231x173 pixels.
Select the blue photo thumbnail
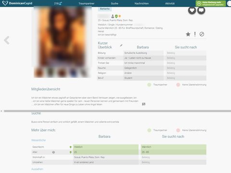(x=73, y=73)
